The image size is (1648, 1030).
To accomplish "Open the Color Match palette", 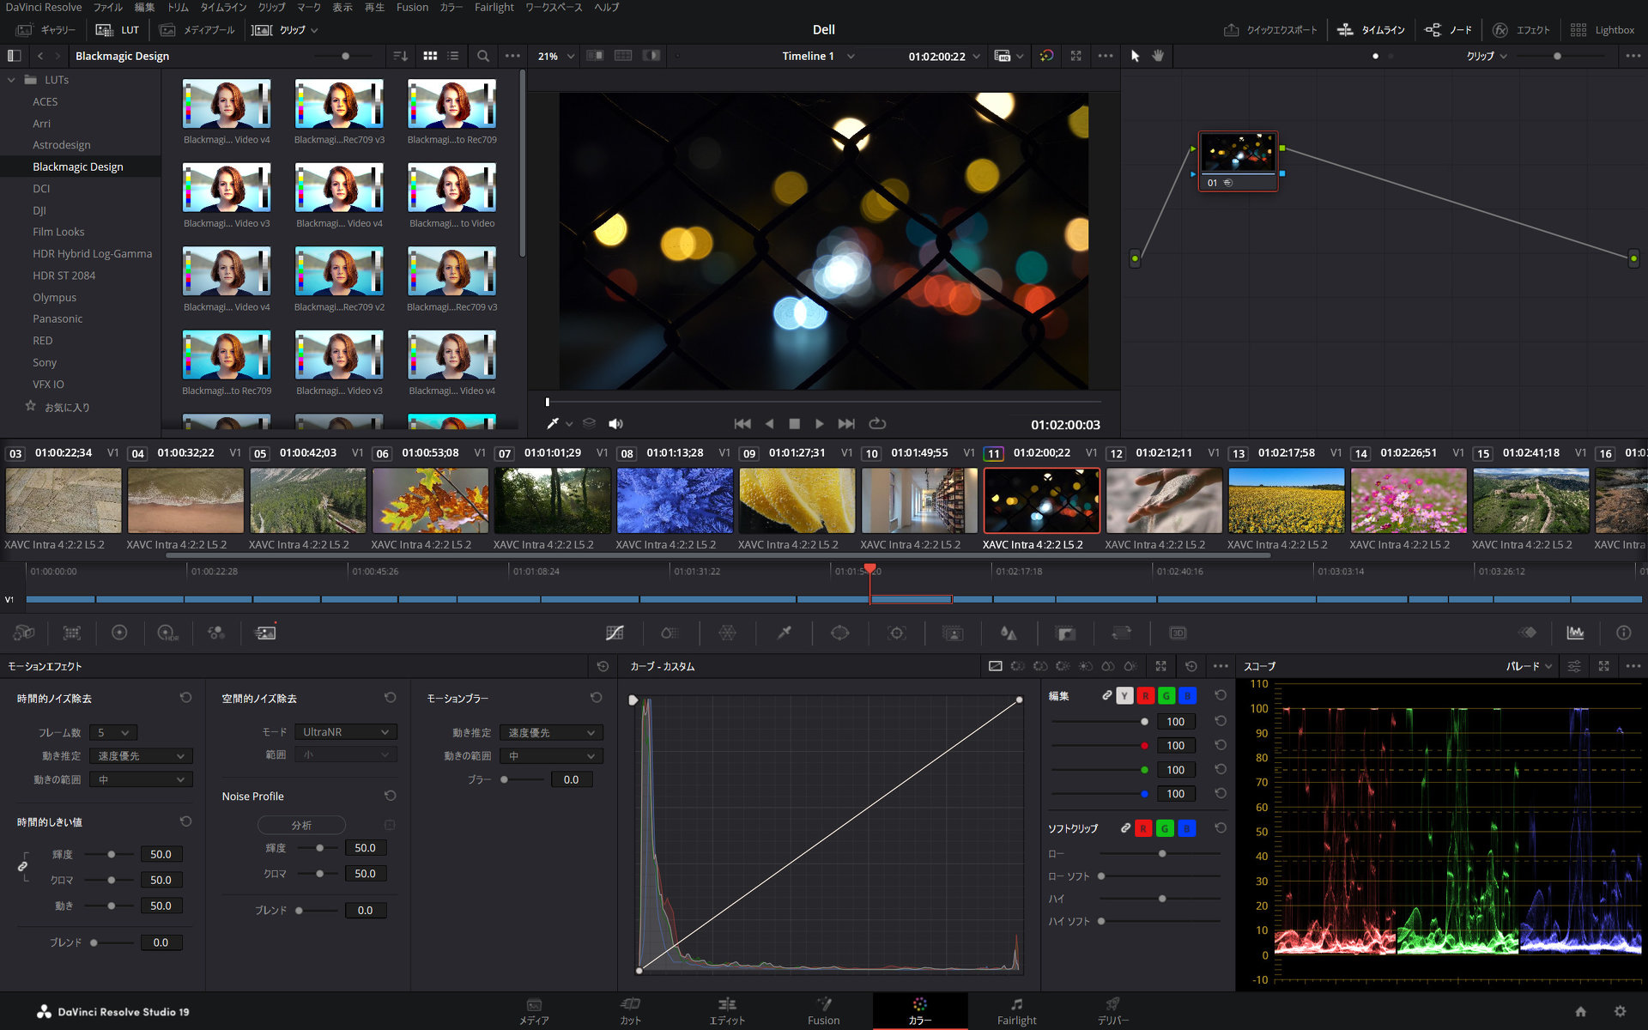I will [72, 633].
